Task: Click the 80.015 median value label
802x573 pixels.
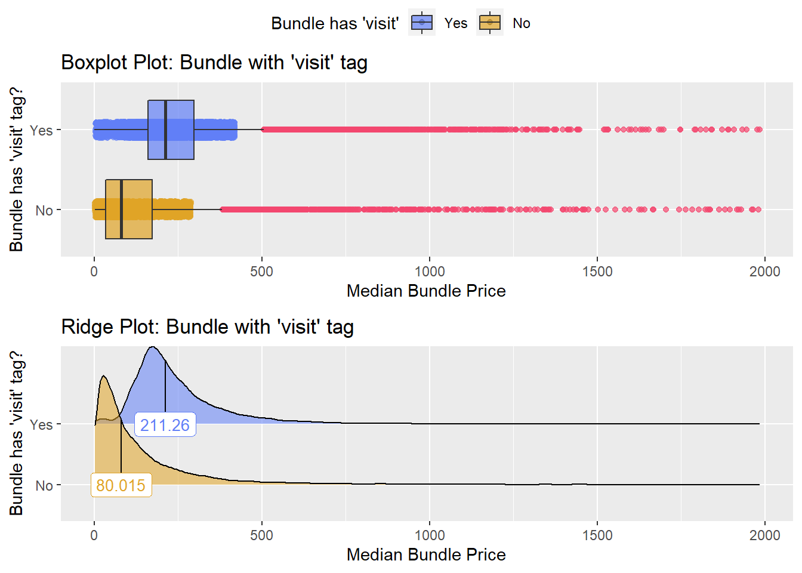Action: coord(121,485)
